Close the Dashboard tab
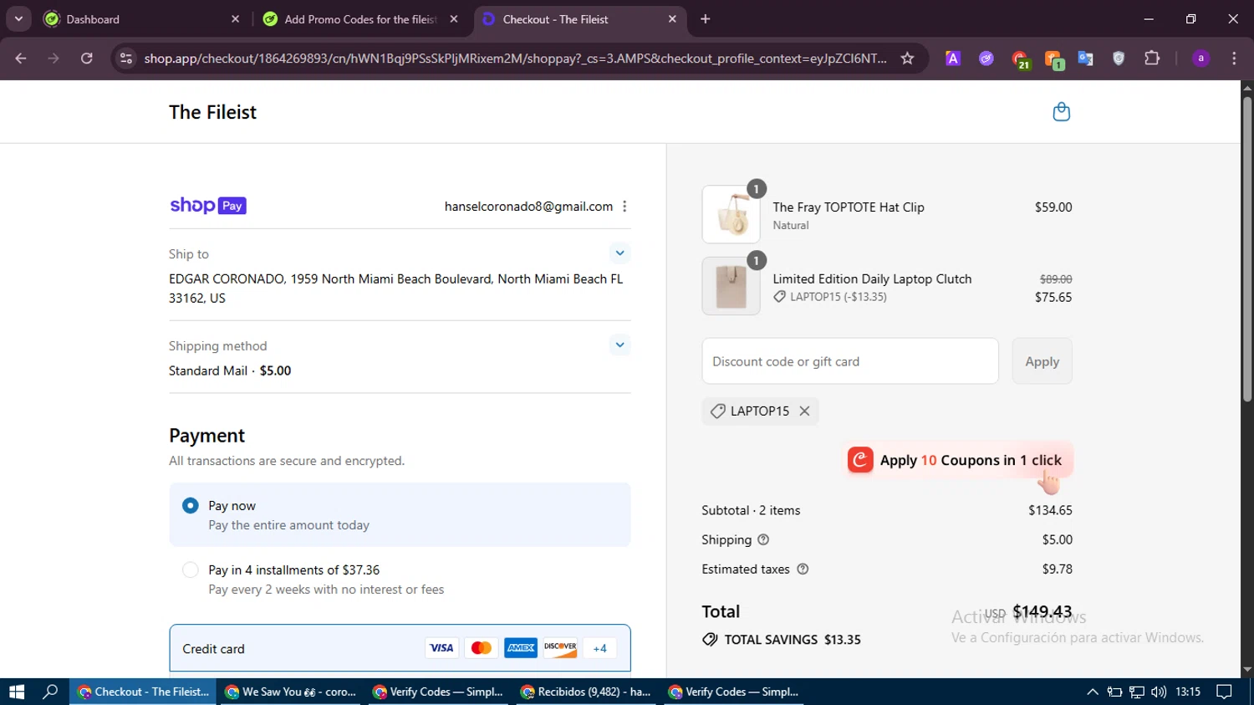Viewport: 1254px width, 705px height. click(x=235, y=19)
